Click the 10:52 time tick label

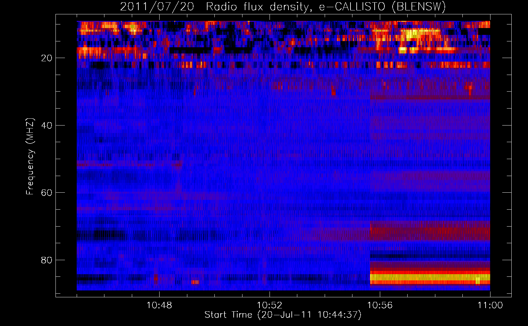pos(270,305)
